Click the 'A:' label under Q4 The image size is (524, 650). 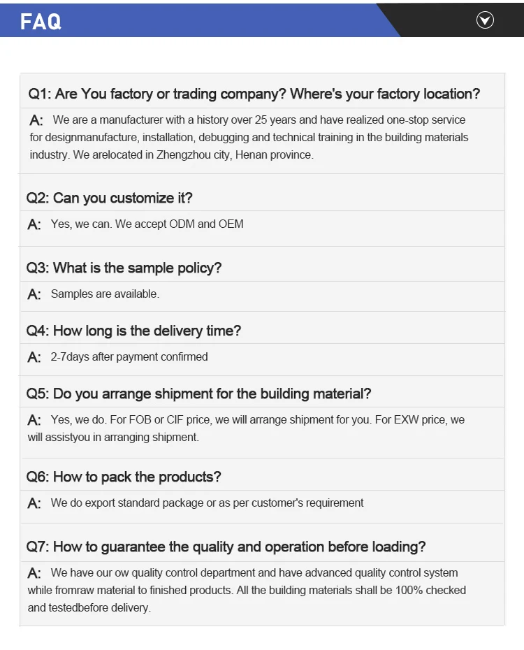click(34, 358)
